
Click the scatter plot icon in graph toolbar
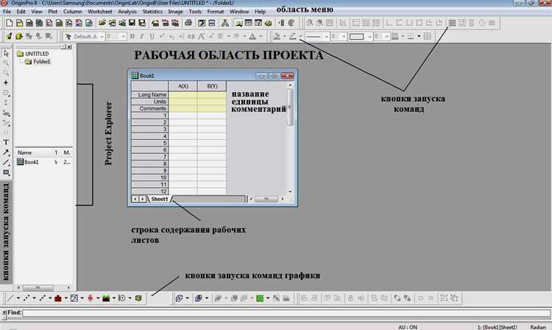pyautogui.click(x=26, y=298)
